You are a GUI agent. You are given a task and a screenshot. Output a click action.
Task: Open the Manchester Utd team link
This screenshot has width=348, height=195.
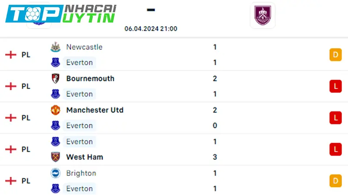(94, 110)
